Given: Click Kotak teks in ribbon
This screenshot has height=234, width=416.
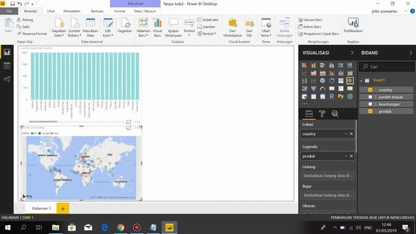Looking at the screenshot, I should click(x=208, y=20).
